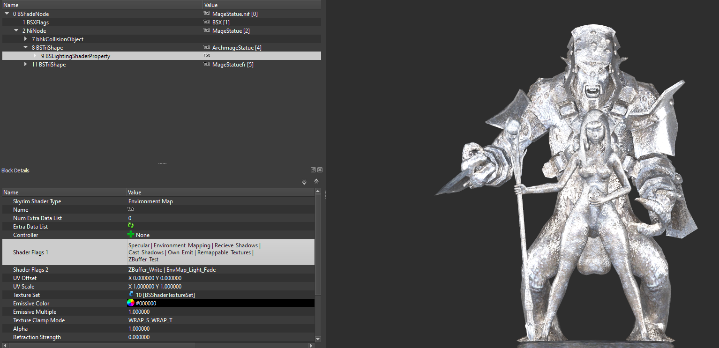
Task: Close the Block Details panel
Action: [320, 170]
